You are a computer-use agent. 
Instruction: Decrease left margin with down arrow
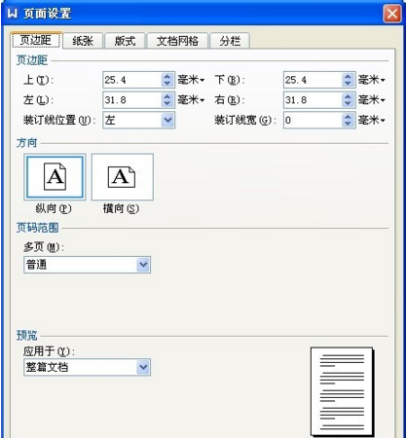click(x=167, y=103)
